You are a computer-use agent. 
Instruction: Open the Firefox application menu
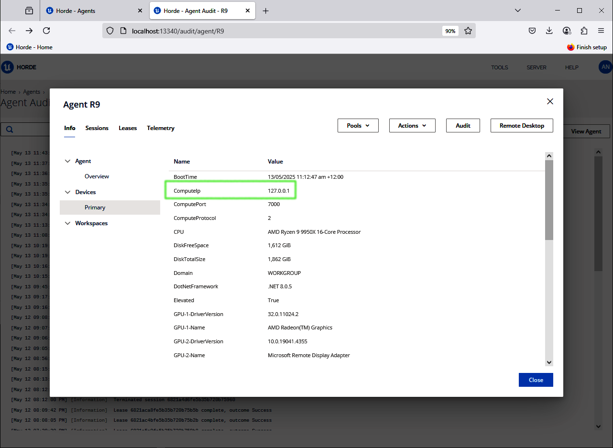(x=601, y=31)
